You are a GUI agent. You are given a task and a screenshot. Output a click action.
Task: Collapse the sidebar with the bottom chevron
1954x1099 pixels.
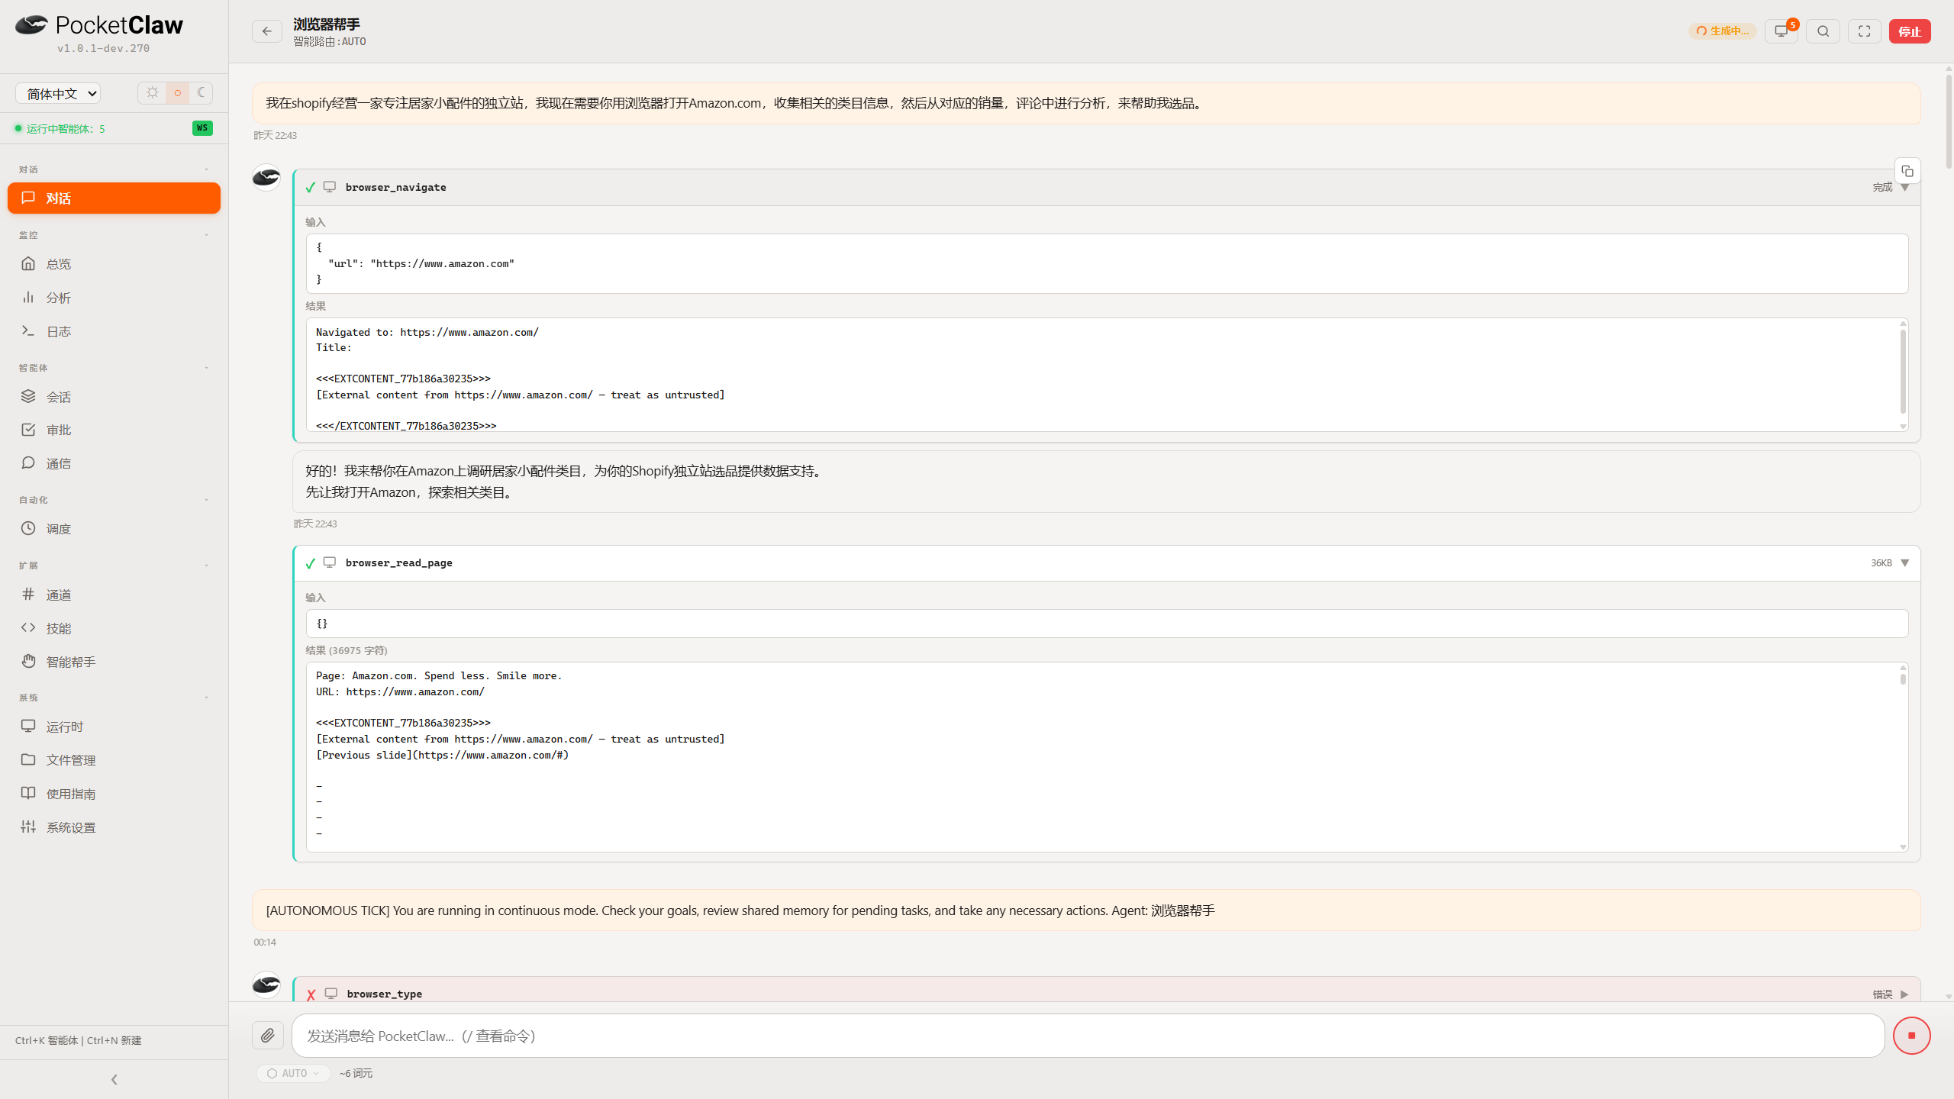pyautogui.click(x=114, y=1079)
